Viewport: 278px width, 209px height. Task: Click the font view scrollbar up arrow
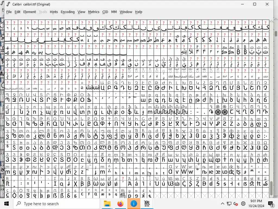271,21
